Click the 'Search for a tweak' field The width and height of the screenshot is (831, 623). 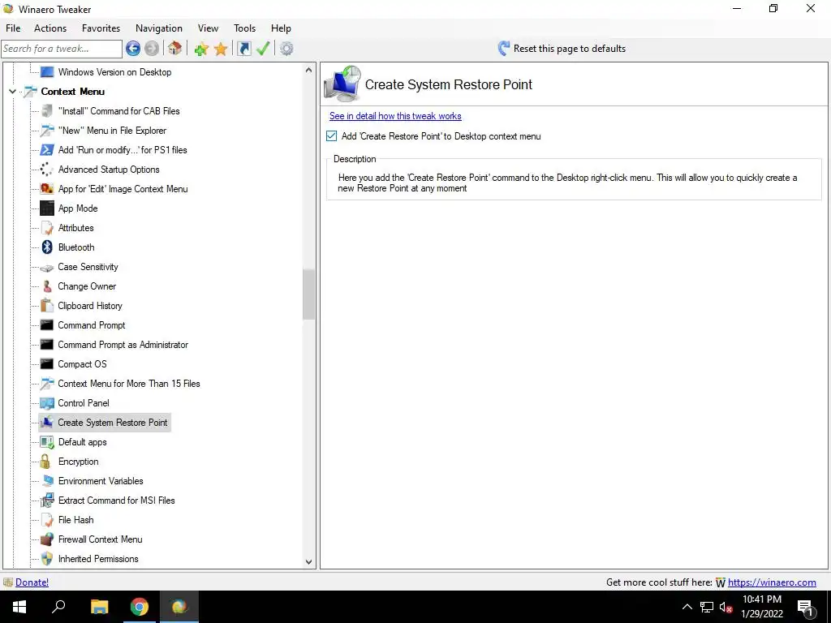coord(62,49)
